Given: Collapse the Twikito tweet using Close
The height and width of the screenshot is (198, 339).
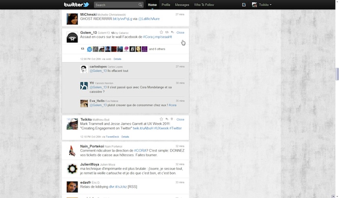Looking at the screenshot, I should 180,119.
